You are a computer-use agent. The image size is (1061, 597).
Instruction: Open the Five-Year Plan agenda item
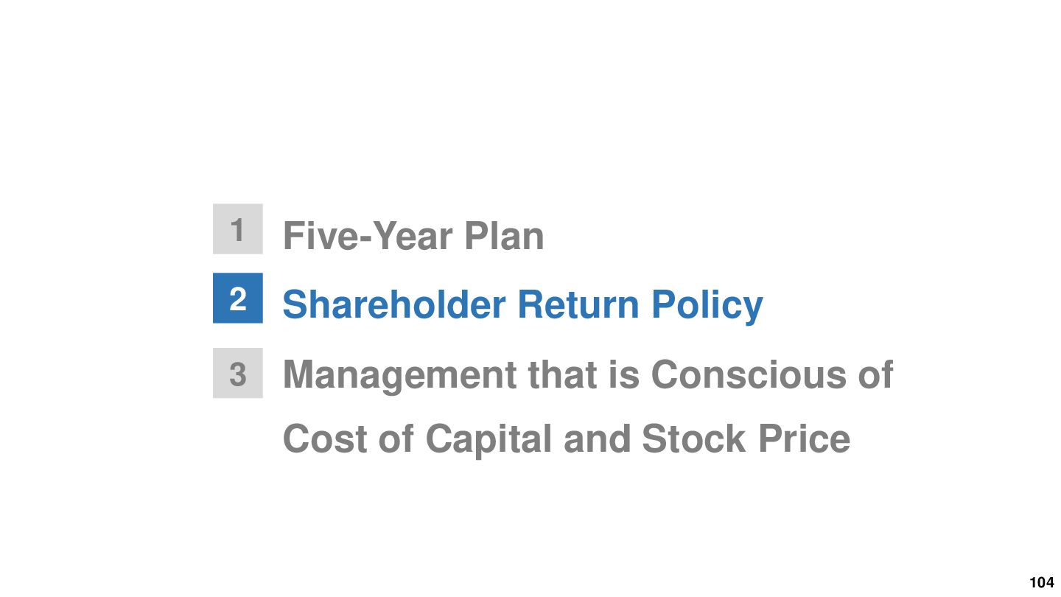(x=413, y=236)
